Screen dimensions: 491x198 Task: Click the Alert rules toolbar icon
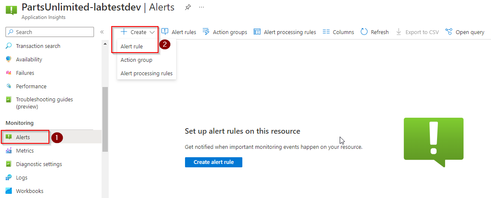tap(165, 32)
